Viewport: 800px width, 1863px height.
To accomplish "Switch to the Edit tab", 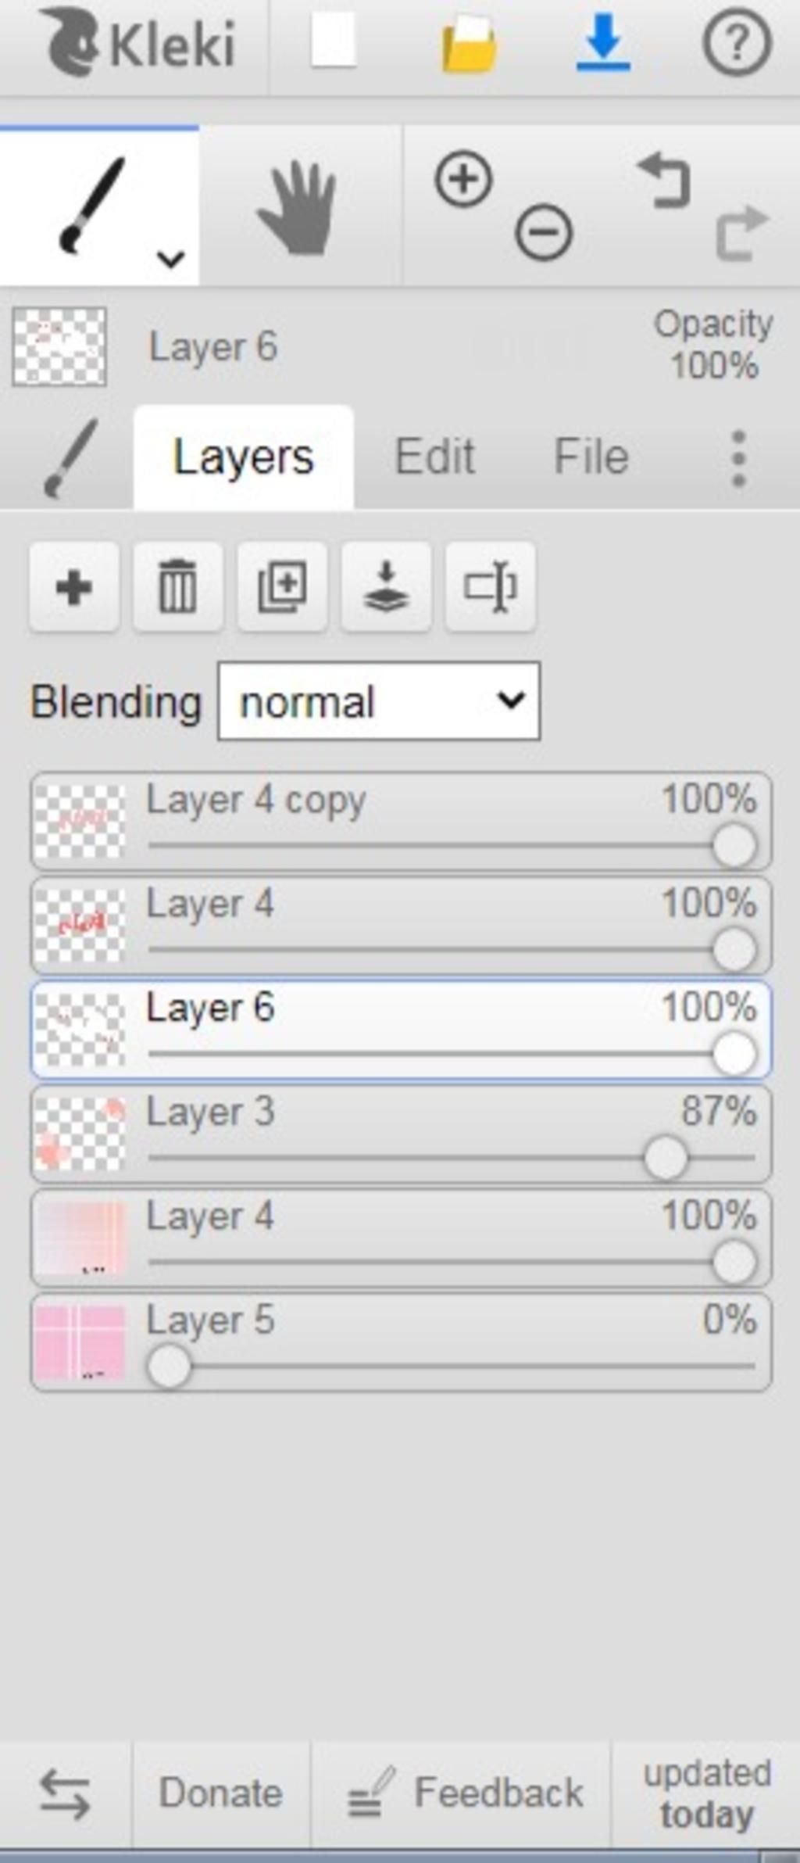I will click(x=435, y=457).
